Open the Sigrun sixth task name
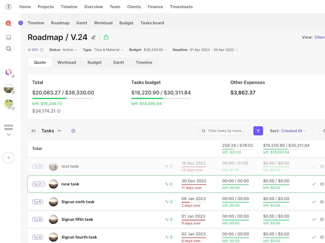This screenshot has width=325, height=243. pyautogui.click(x=78, y=202)
